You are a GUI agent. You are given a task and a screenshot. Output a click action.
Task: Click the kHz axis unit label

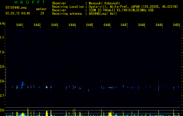pyautogui.click(x=3, y=23)
